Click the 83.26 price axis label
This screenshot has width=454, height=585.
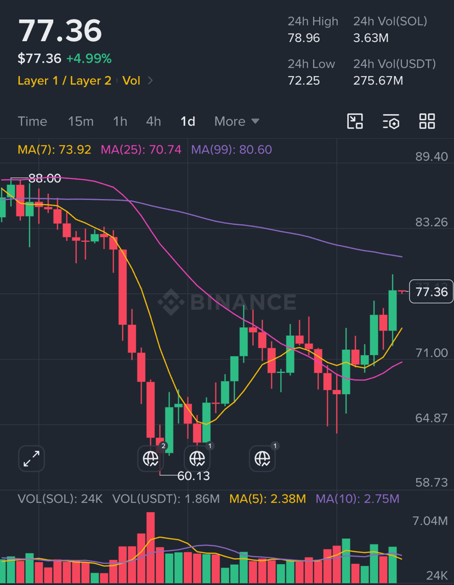click(432, 223)
